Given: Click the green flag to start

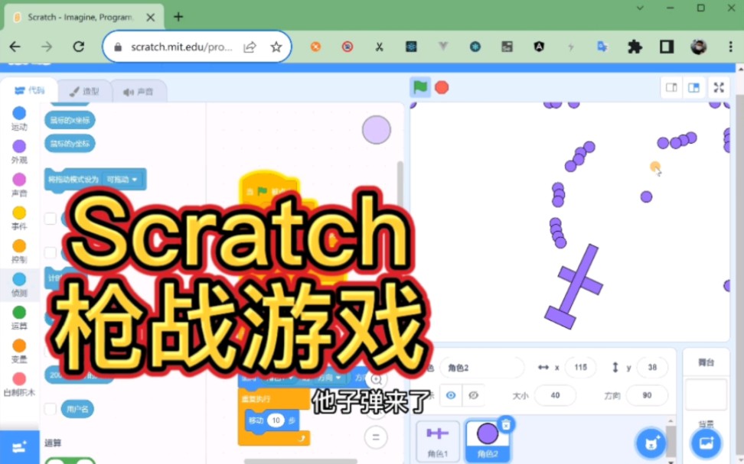Looking at the screenshot, I should coord(420,87).
